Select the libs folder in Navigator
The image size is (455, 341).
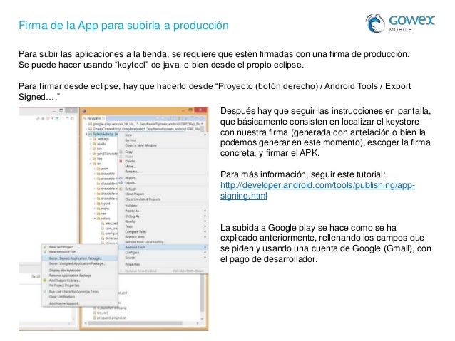coord(98,159)
